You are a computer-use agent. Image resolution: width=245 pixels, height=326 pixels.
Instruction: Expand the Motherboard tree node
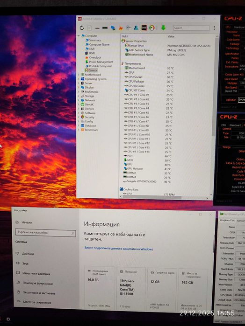pyautogui.click(x=79, y=75)
